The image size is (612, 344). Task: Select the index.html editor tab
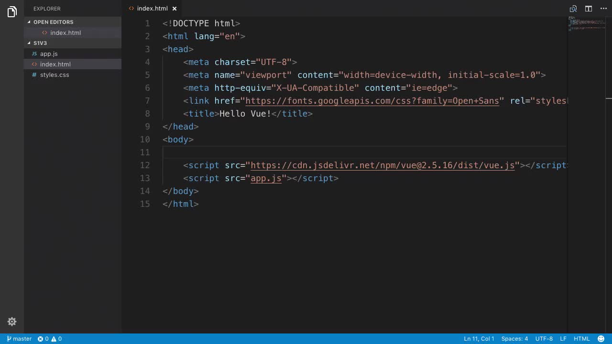[x=152, y=9]
